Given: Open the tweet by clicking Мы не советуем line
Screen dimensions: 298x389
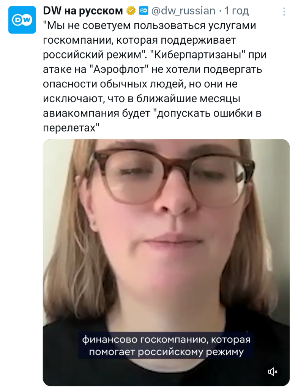Looking at the screenshot, I should pos(150,25).
